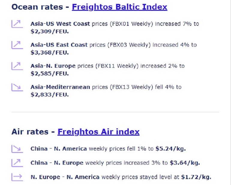Click the $5.24/kg price text
The image size is (231, 185).
[171, 149]
